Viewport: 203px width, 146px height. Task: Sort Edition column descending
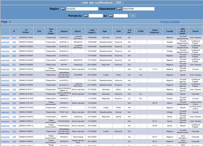coord(73,31)
